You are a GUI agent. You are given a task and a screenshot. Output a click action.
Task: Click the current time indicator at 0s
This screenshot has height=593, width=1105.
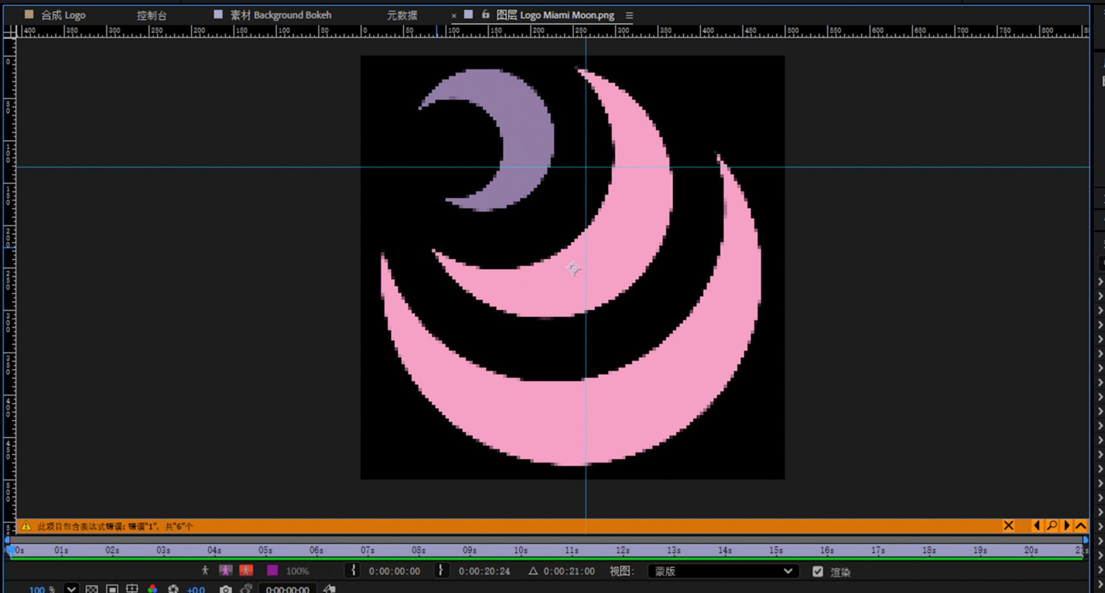(10, 550)
